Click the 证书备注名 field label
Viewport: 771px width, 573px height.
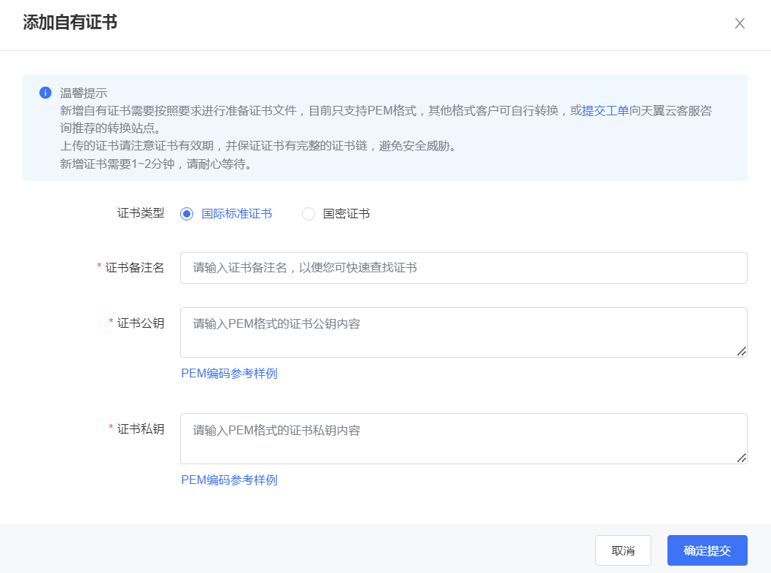[134, 268]
